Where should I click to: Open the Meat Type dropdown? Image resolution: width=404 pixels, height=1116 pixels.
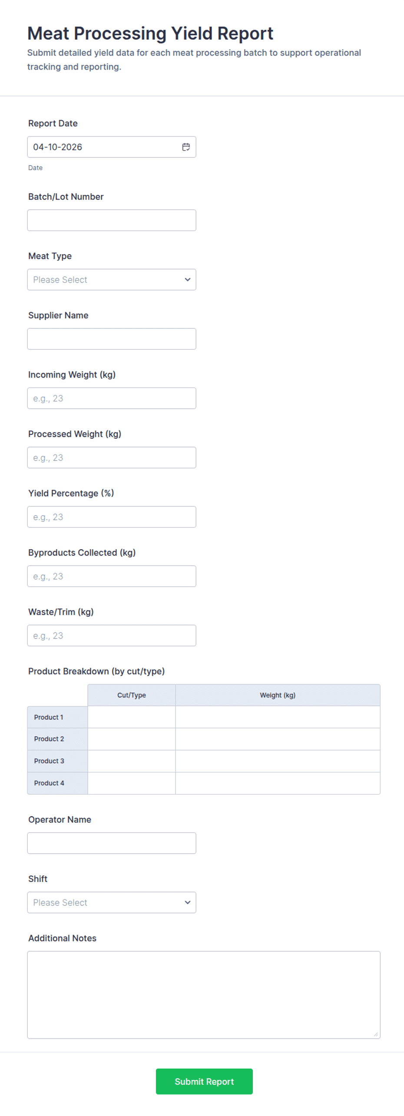111,280
